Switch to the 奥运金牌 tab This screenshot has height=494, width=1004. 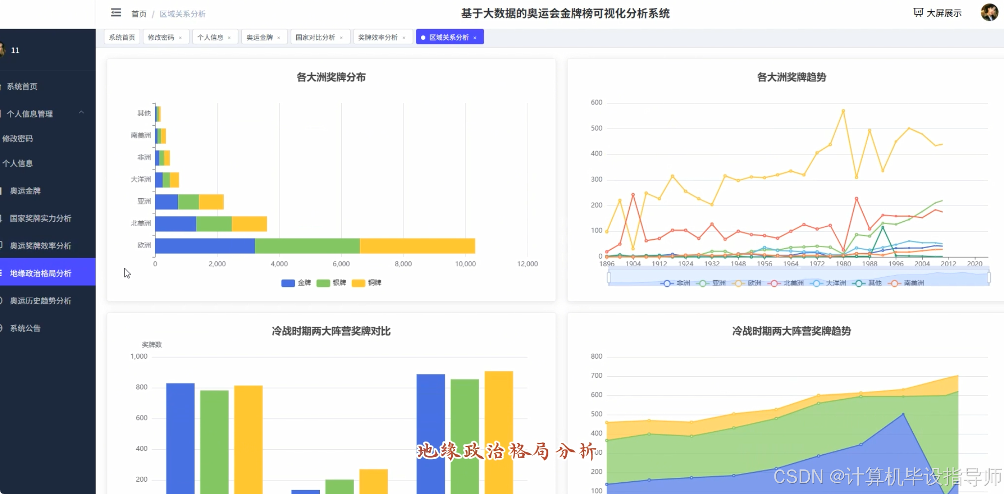[x=259, y=37]
